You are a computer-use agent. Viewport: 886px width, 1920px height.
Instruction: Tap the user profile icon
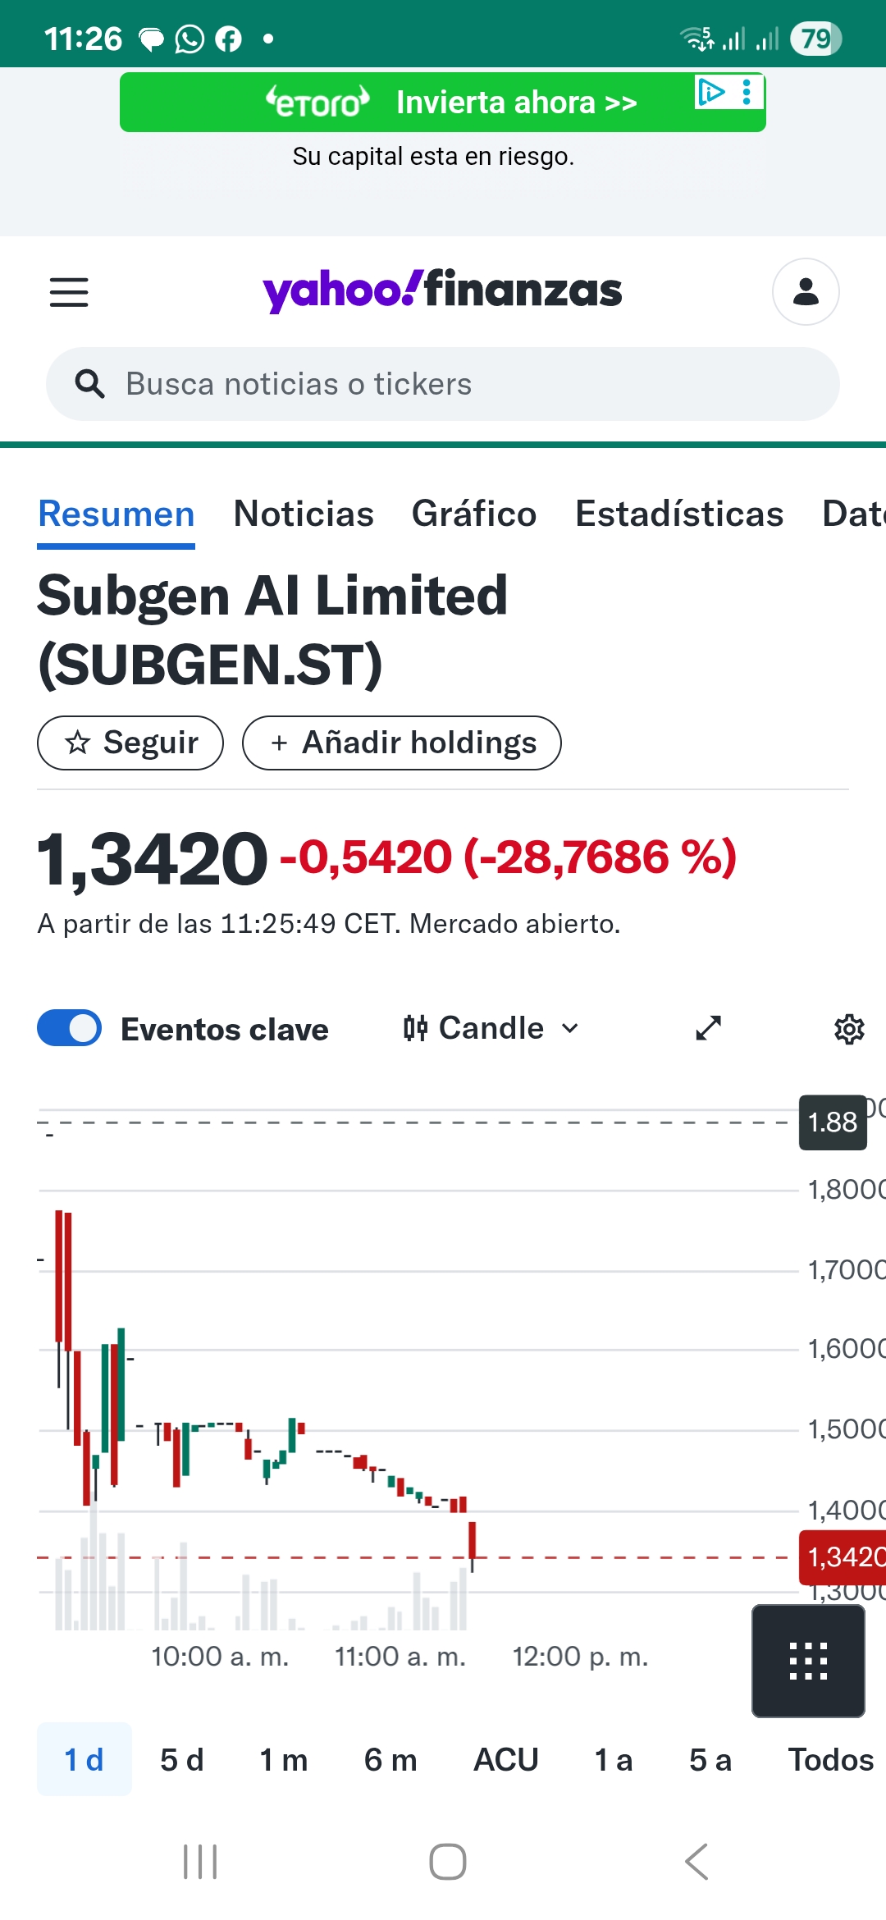805,292
